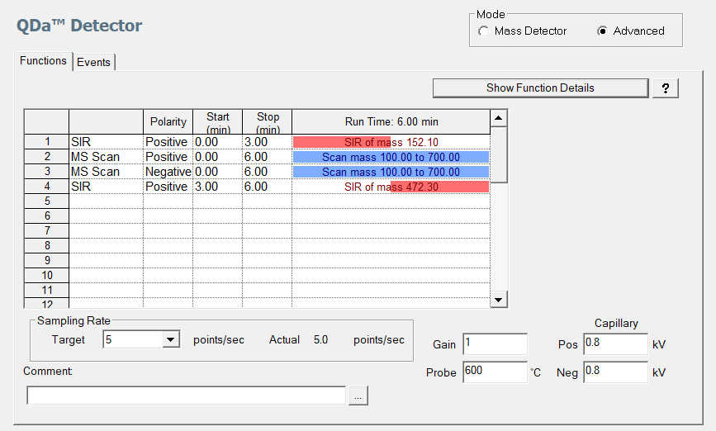Screen dimensions: 716x431
Task: Select empty row header 5
Action: point(46,201)
